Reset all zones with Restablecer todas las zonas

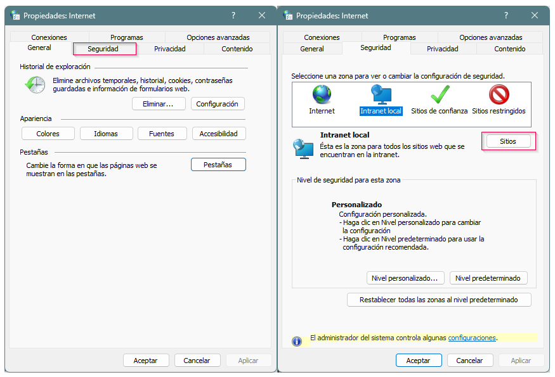(439, 299)
